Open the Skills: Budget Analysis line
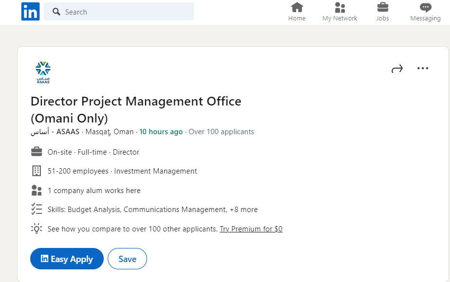The image size is (450, 282). pos(153,210)
